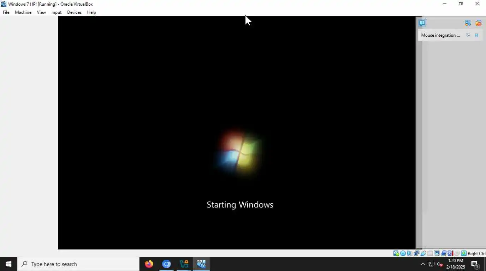The width and height of the screenshot is (486, 271).
Task: Open the Windows Action Center notifications
Action: [x=475, y=264]
